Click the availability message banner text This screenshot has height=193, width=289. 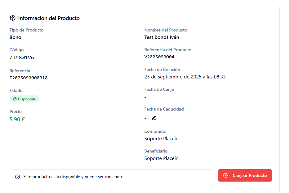point(73,177)
